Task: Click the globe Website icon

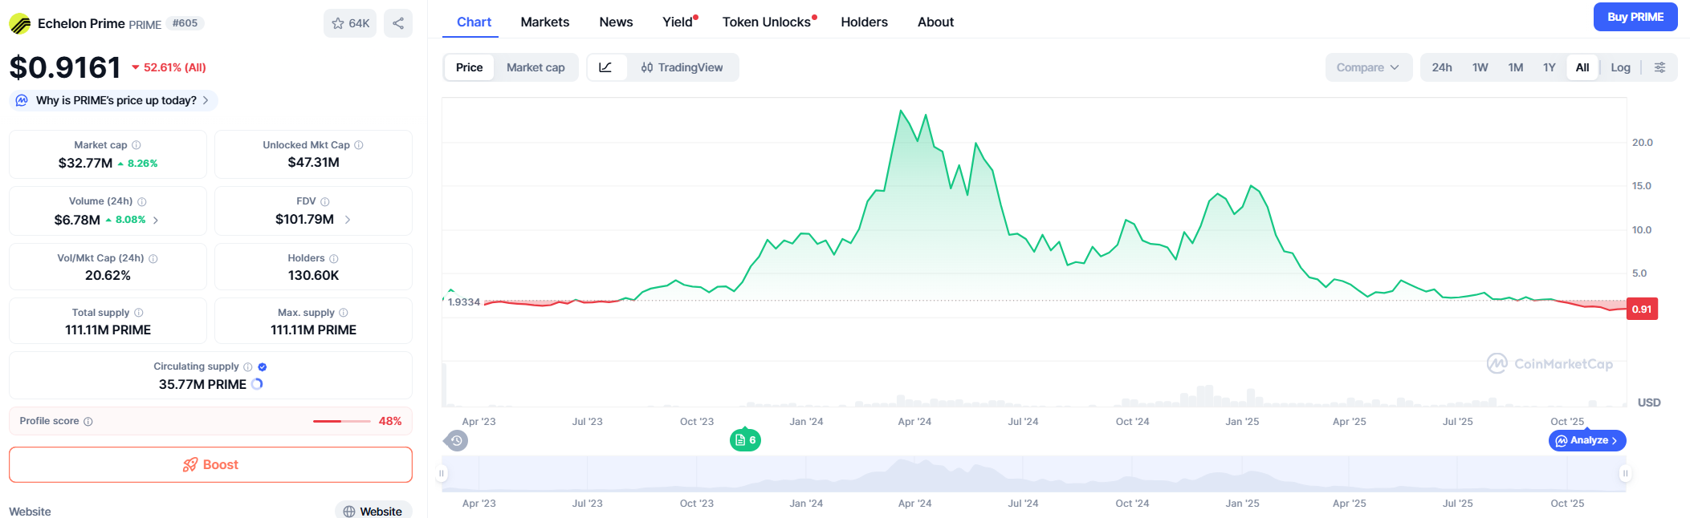Action: tap(349, 512)
